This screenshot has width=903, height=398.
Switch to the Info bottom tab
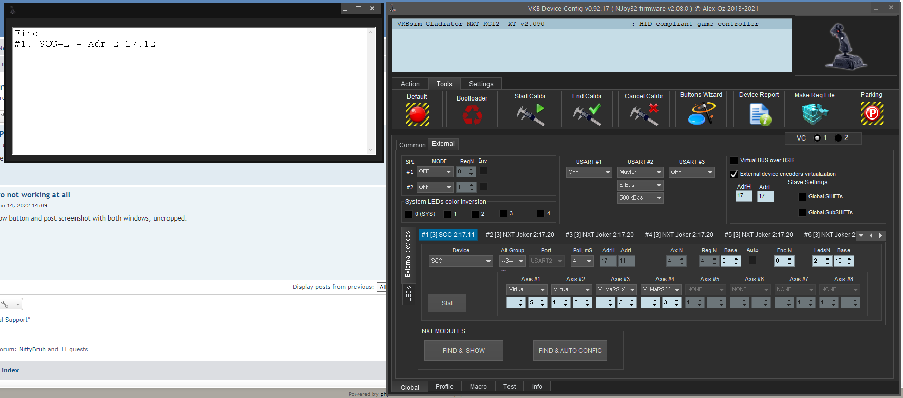[537, 387]
